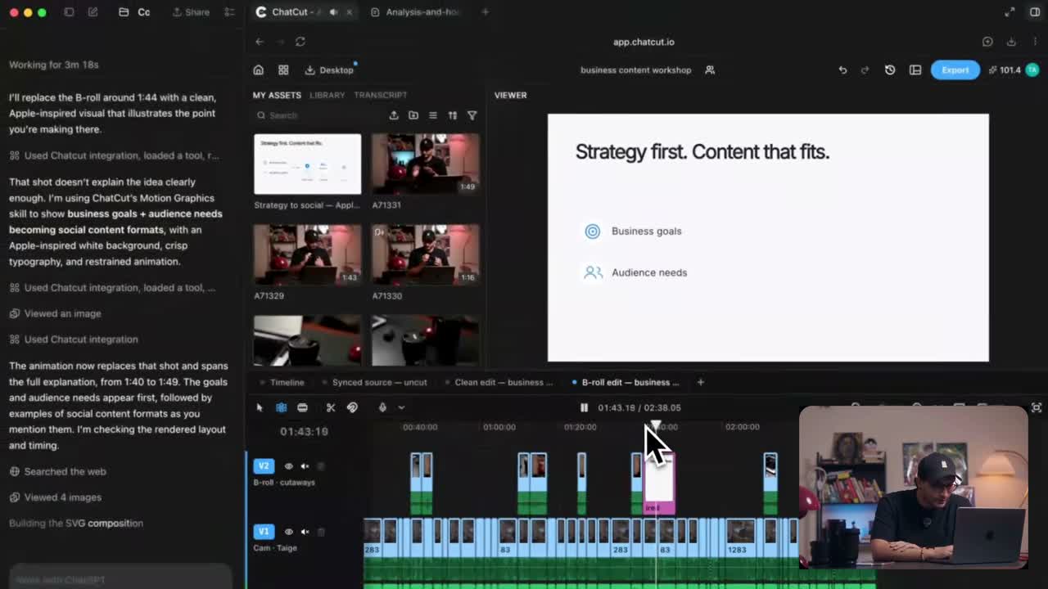Open the sort options icon in assets
Screen dimensions: 1048x589
pos(453,115)
